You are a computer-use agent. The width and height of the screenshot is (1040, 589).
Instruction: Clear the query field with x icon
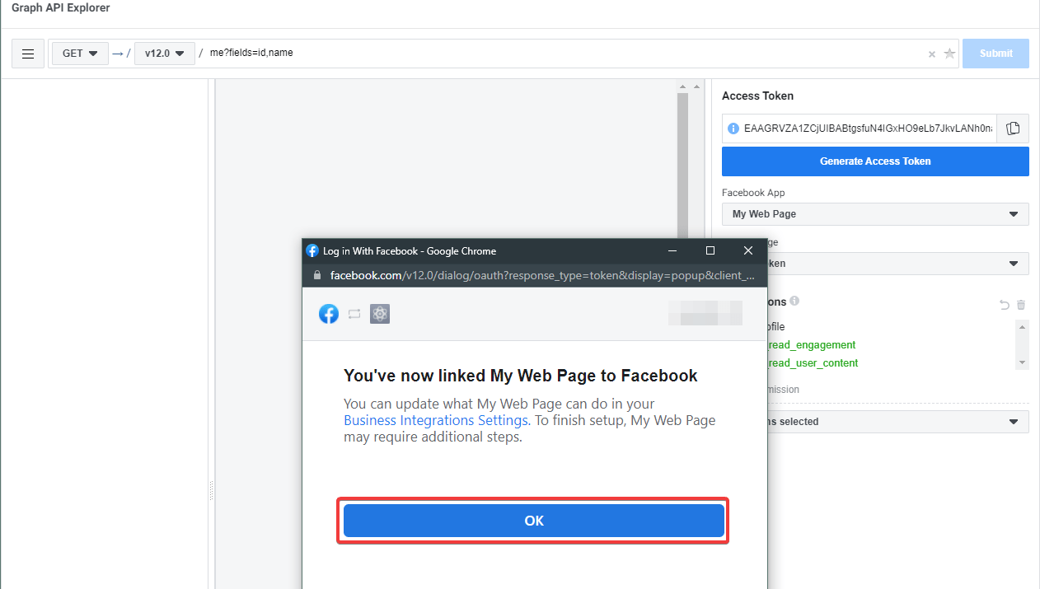[932, 54]
